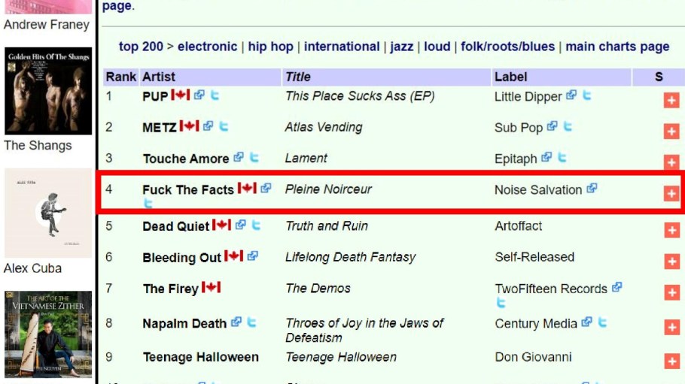The image size is (685, 384).
Task: Open Noise Salvation label external link icon
Action: tap(592, 189)
